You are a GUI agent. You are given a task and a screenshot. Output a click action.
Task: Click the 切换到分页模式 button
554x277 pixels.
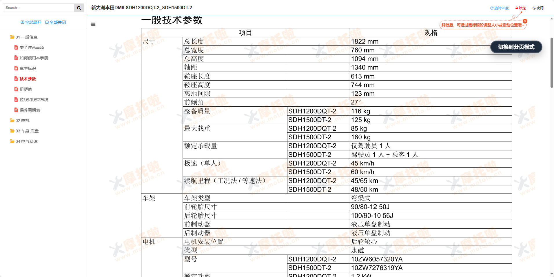pyautogui.click(x=516, y=47)
